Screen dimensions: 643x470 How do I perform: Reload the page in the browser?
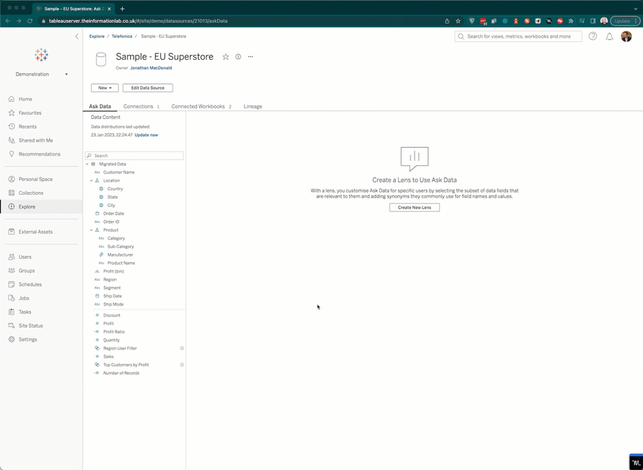pos(30,21)
